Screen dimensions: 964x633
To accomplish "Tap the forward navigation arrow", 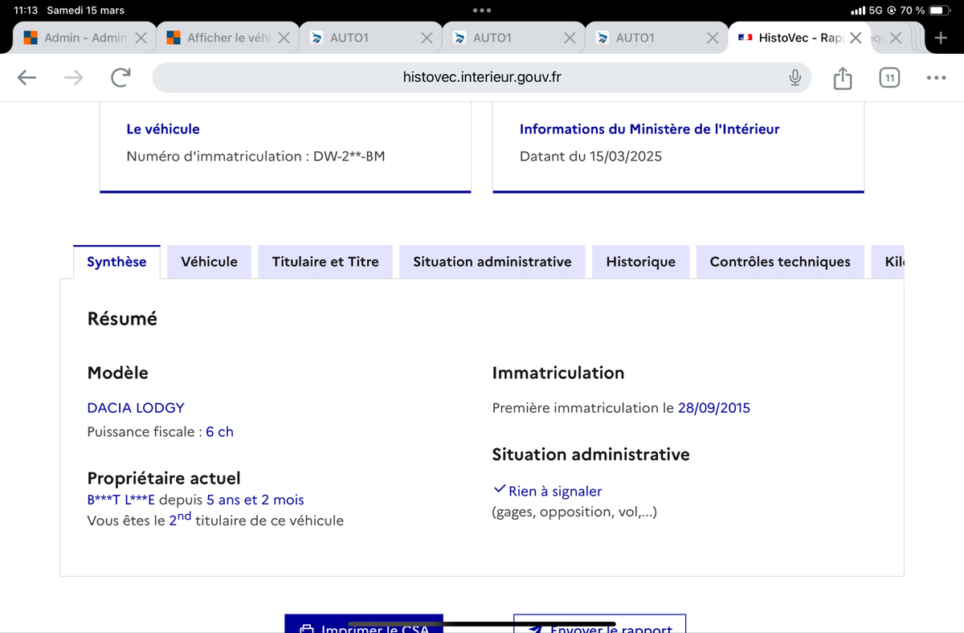I will coord(73,77).
